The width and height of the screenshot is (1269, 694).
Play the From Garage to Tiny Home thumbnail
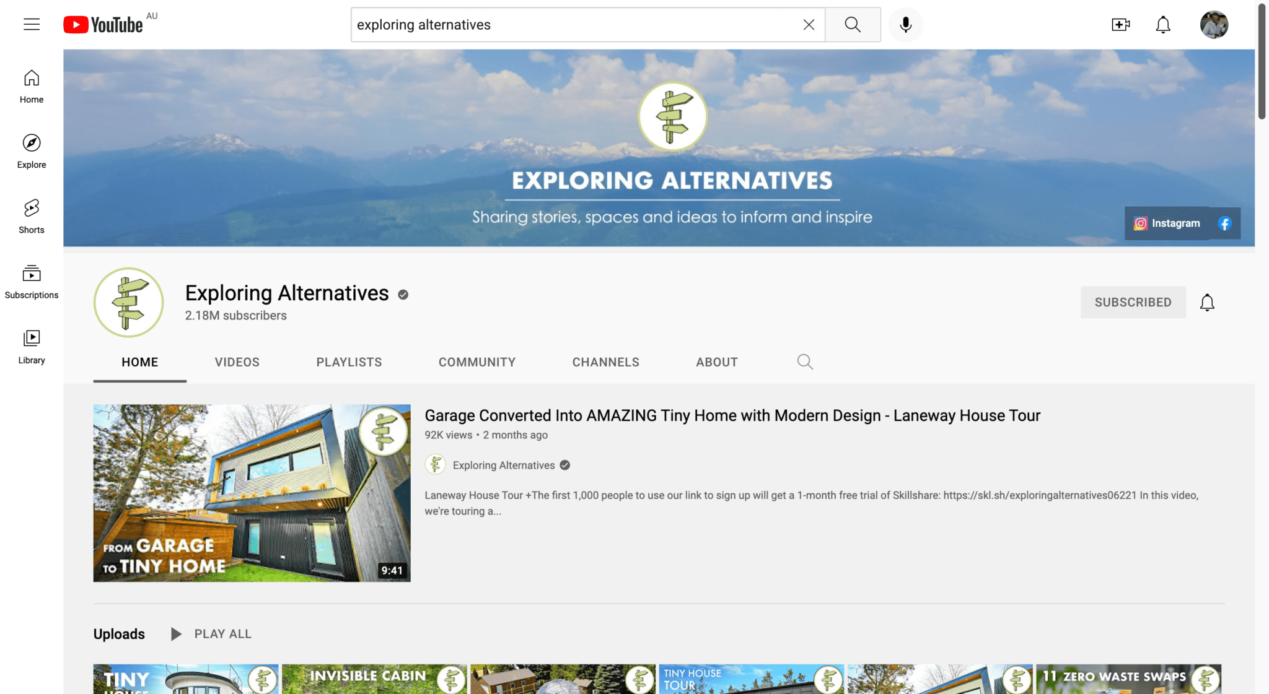click(252, 493)
